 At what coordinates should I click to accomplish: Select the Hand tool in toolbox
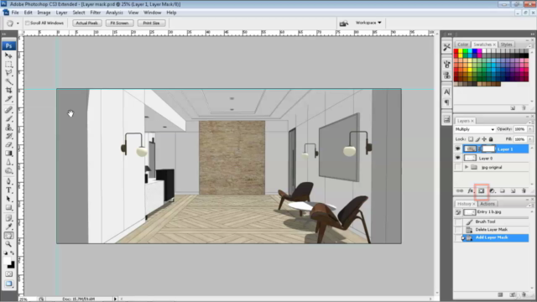point(8,236)
